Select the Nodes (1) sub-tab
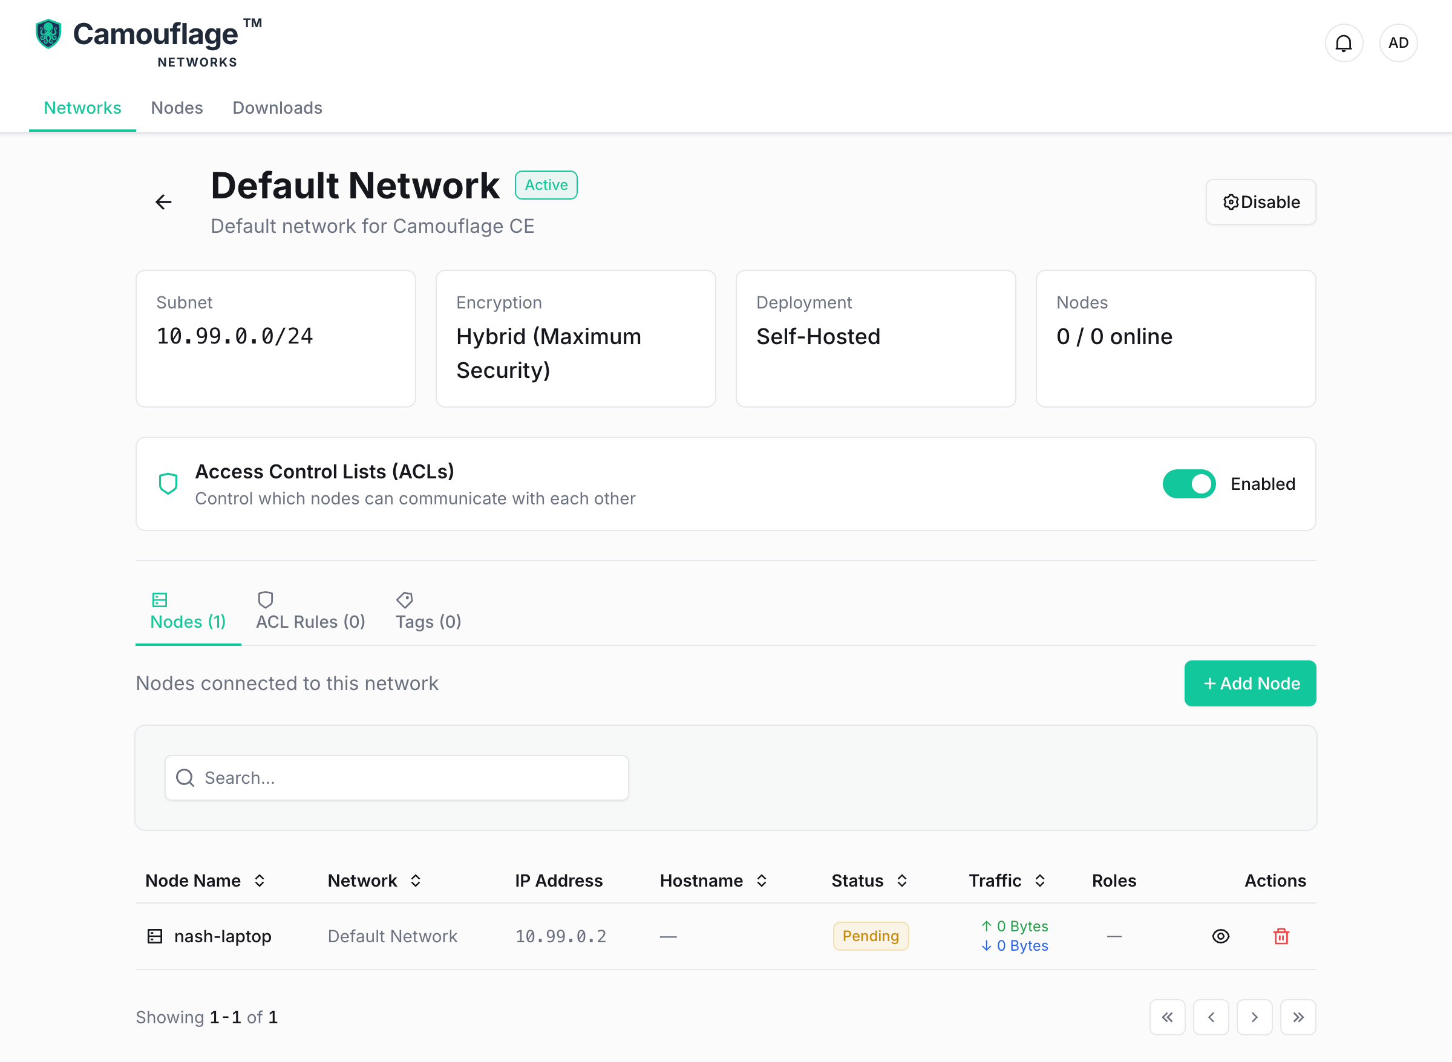1452x1062 pixels. click(188, 612)
